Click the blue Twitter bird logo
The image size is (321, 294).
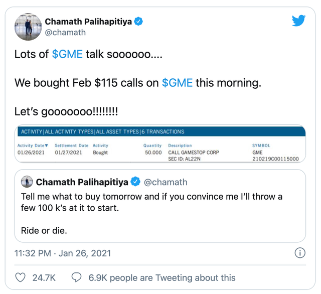click(x=298, y=21)
